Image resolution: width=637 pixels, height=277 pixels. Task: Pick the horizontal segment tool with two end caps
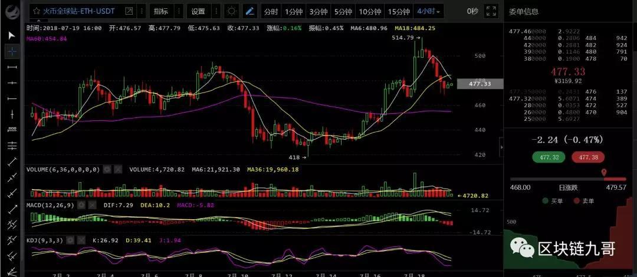tap(12, 67)
